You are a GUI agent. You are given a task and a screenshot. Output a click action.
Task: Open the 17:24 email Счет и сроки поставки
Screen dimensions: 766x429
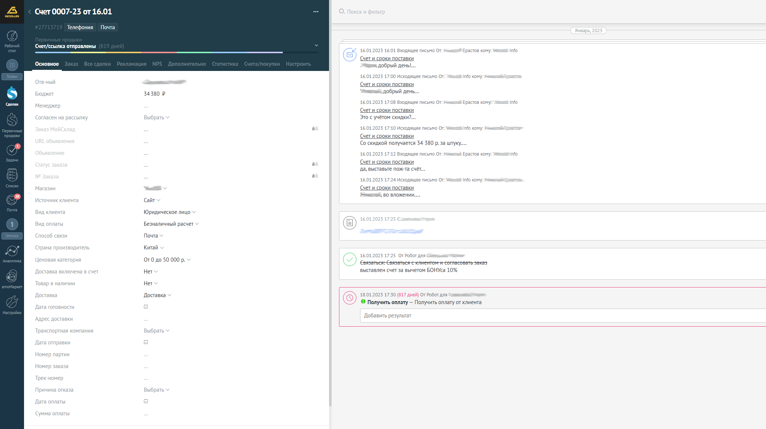(x=387, y=188)
